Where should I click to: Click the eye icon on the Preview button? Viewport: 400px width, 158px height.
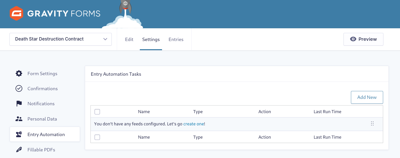point(353,39)
